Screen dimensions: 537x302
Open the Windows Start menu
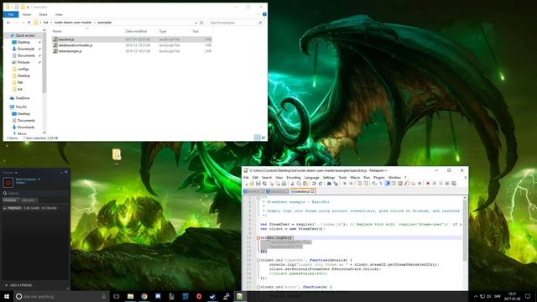point(7,296)
